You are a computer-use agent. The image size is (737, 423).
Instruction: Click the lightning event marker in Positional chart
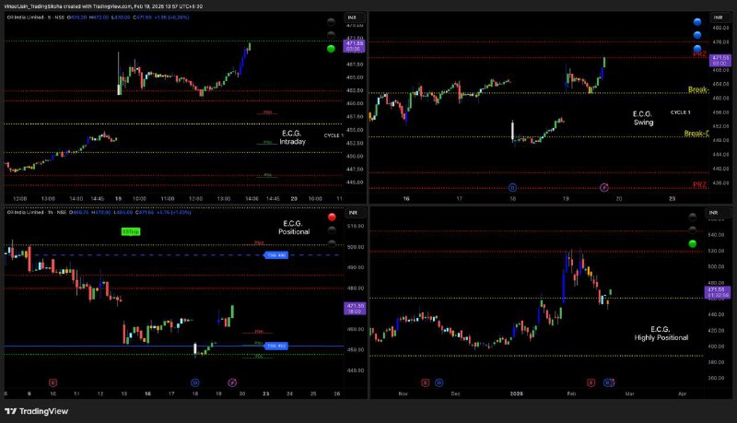pyautogui.click(x=232, y=382)
